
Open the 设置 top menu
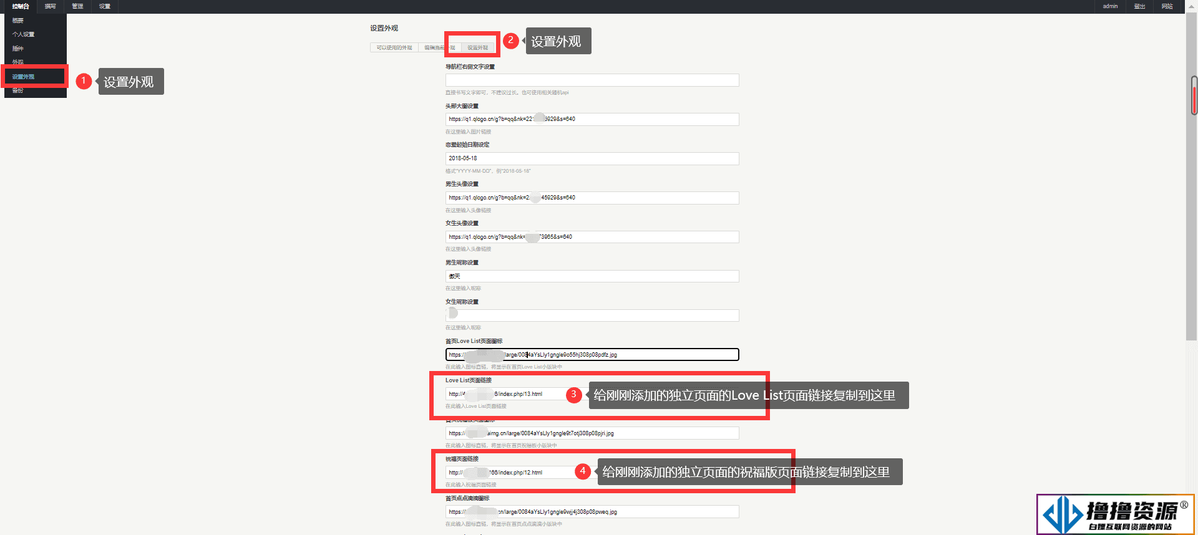pyautogui.click(x=105, y=6)
